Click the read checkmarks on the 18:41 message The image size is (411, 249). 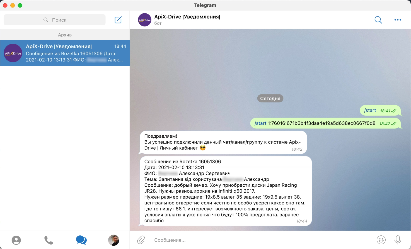394,111
